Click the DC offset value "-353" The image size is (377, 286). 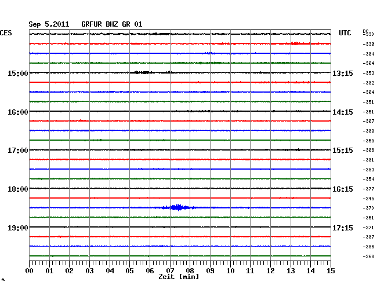pyautogui.click(x=368, y=73)
